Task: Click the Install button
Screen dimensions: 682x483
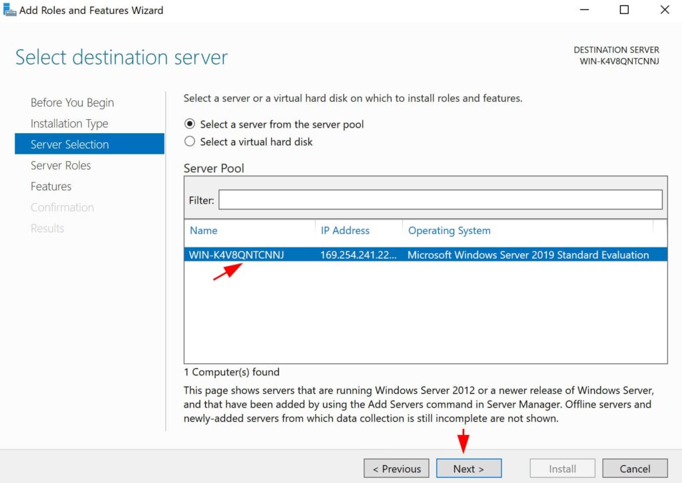Action: point(562,468)
